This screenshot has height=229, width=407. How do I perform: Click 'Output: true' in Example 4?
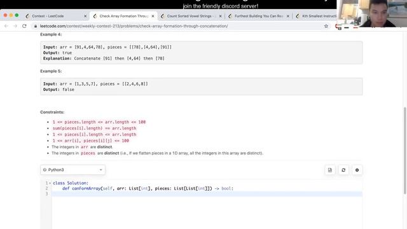(x=57, y=53)
